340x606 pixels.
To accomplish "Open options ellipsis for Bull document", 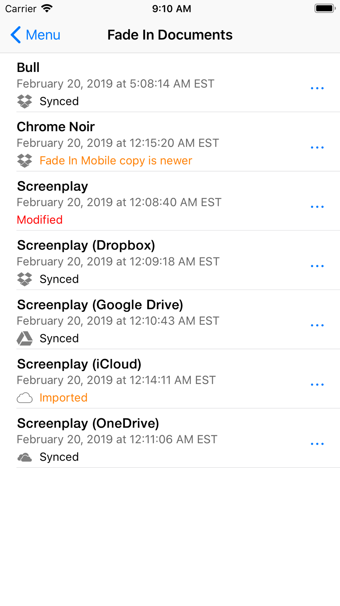I will [x=317, y=88].
